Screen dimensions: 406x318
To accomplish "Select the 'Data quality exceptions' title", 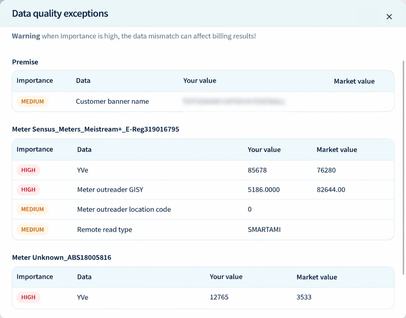I will coord(60,14).
